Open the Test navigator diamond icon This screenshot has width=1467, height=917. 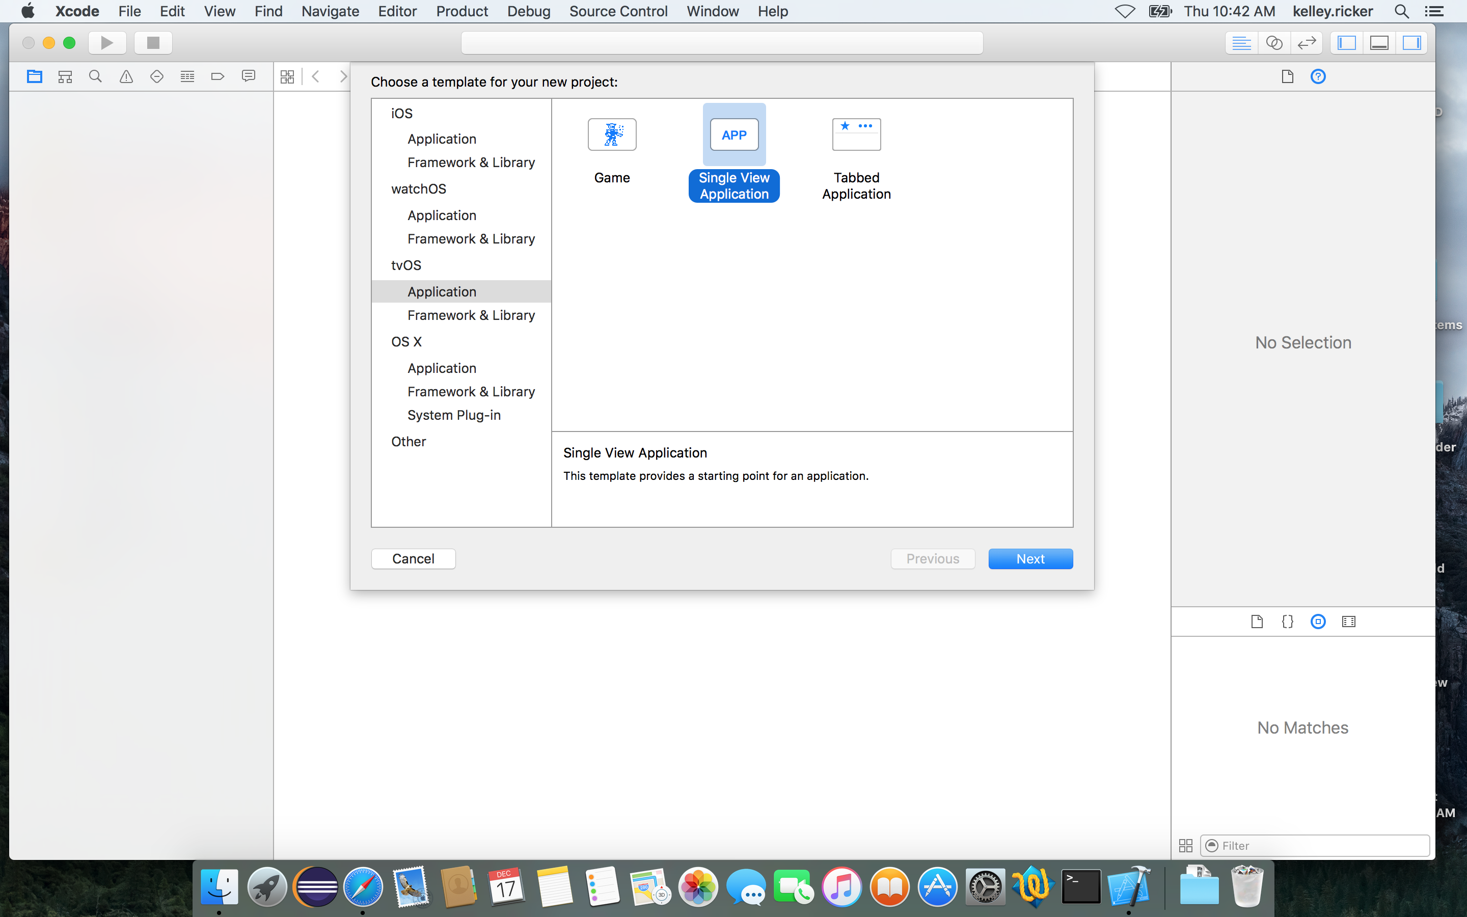tap(156, 76)
